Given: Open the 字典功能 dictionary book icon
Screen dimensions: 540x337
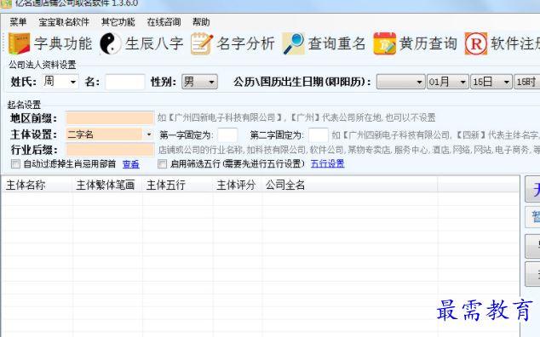Looking at the screenshot, I should [x=19, y=43].
